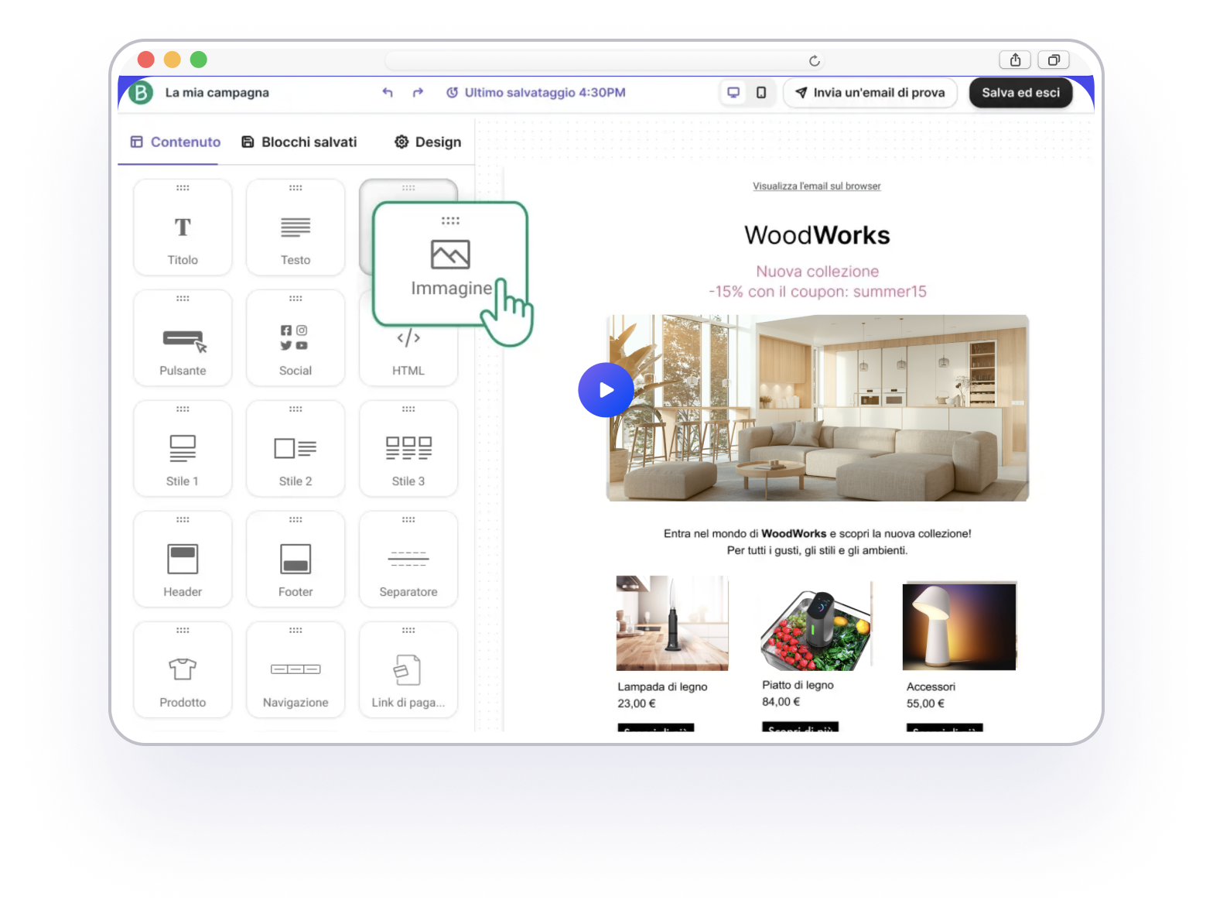Choose the Social icons block
The image size is (1213, 924).
tap(296, 339)
